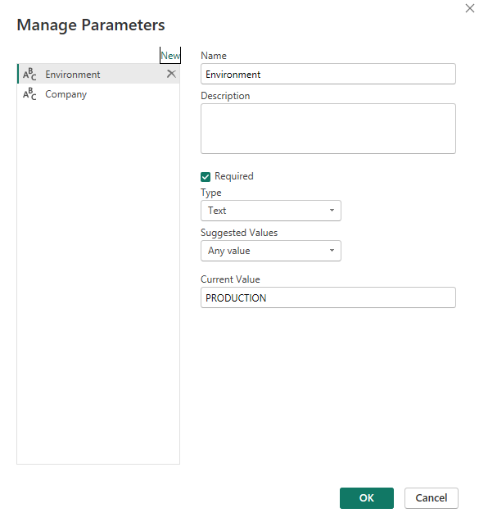Expand the Suggested Values dropdown
Screen dimensions: 479x522
point(271,251)
